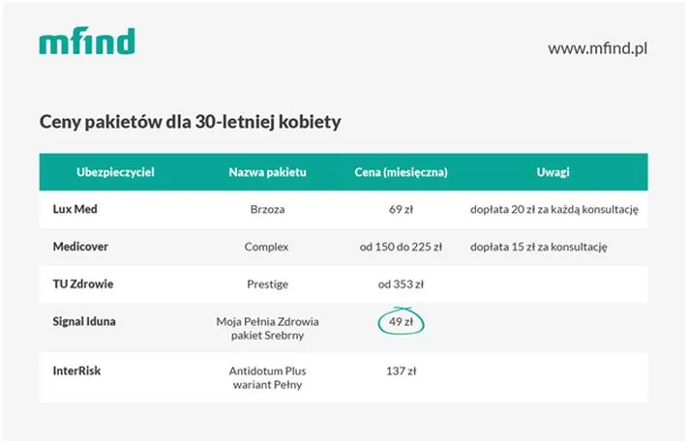Click the Ceny pakietów heading
The image size is (687, 444).
point(190,123)
